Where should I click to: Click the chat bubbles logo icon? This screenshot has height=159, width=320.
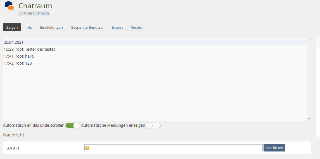click(9, 6)
